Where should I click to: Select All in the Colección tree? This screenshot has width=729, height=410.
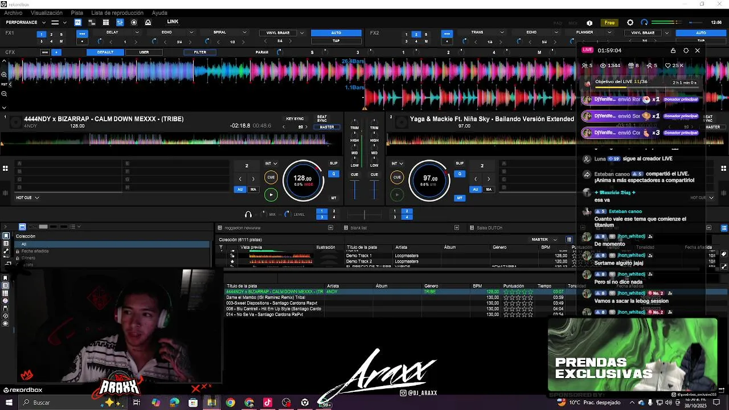coord(112,244)
